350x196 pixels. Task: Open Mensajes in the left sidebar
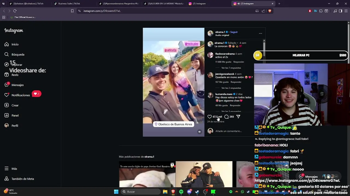(14, 85)
